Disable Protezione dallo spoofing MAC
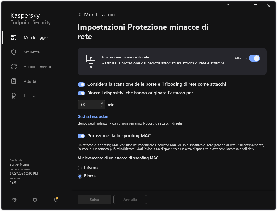277x211 pixels. pyautogui.click(x=81, y=136)
